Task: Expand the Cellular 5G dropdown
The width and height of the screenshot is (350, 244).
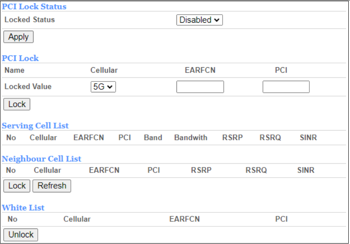Action: coord(103,87)
